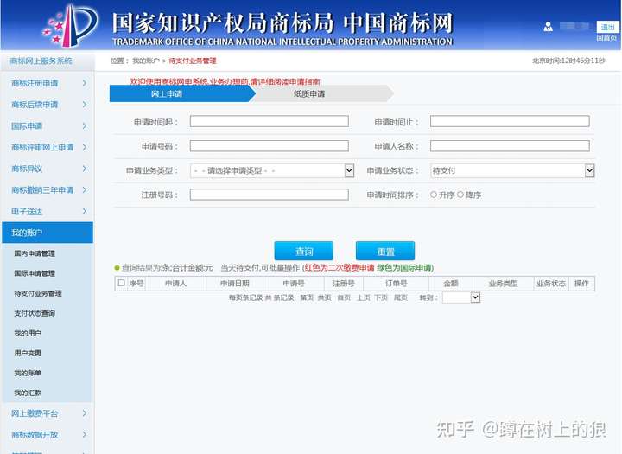Collapse the 我的账户 sidebar section
Image resolution: width=622 pixels, height=454 pixels.
tap(48, 233)
